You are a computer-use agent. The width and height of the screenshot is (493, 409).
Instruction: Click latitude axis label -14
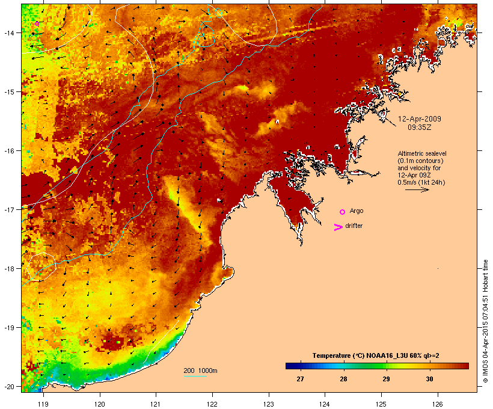point(10,32)
